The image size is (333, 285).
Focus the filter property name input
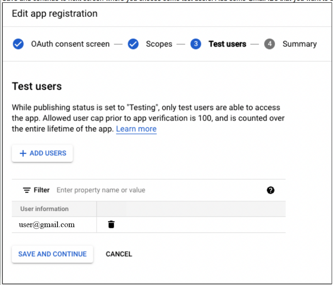click(x=157, y=190)
